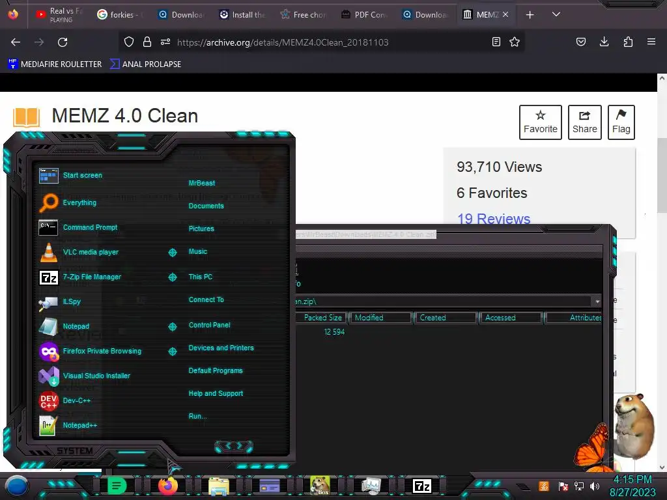Launch ILSpy from the start menu
Viewport: 667px width, 500px height.
click(59, 302)
